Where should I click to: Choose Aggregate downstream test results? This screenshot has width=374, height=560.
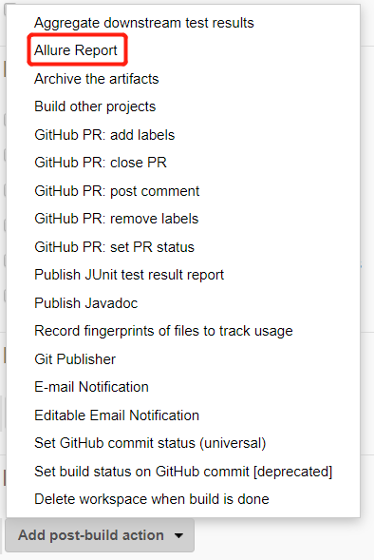[144, 23]
